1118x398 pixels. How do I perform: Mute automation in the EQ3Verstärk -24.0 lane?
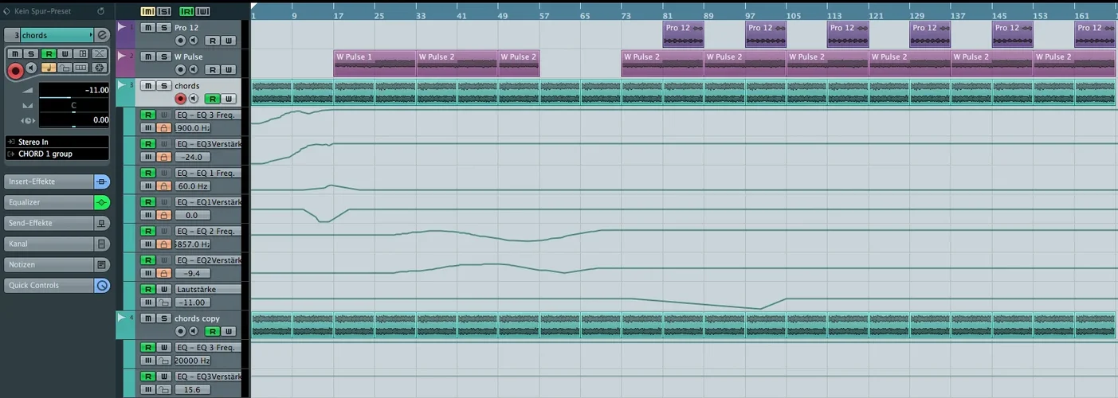coord(147,157)
